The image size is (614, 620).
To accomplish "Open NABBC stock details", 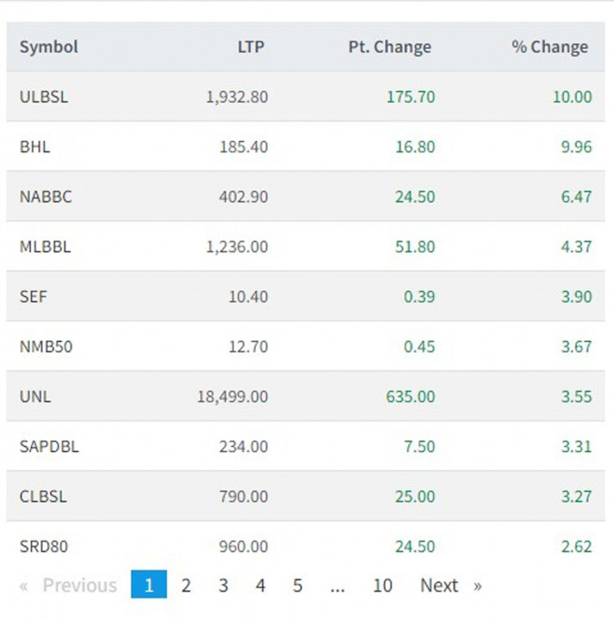I will pyautogui.click(x=46, y=196).
